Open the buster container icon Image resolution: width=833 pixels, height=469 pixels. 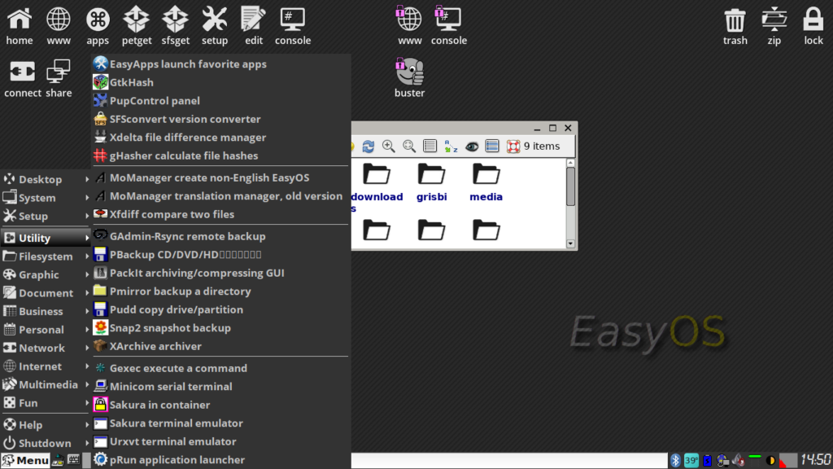pos(409,77)
